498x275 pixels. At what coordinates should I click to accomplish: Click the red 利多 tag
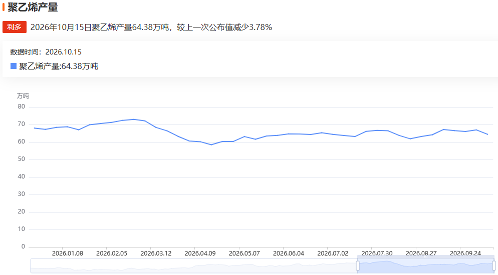click(x=15, y=27)
